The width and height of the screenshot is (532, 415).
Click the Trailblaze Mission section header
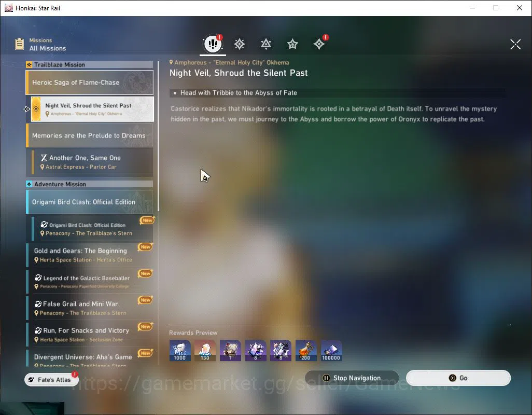click(90, 64)
